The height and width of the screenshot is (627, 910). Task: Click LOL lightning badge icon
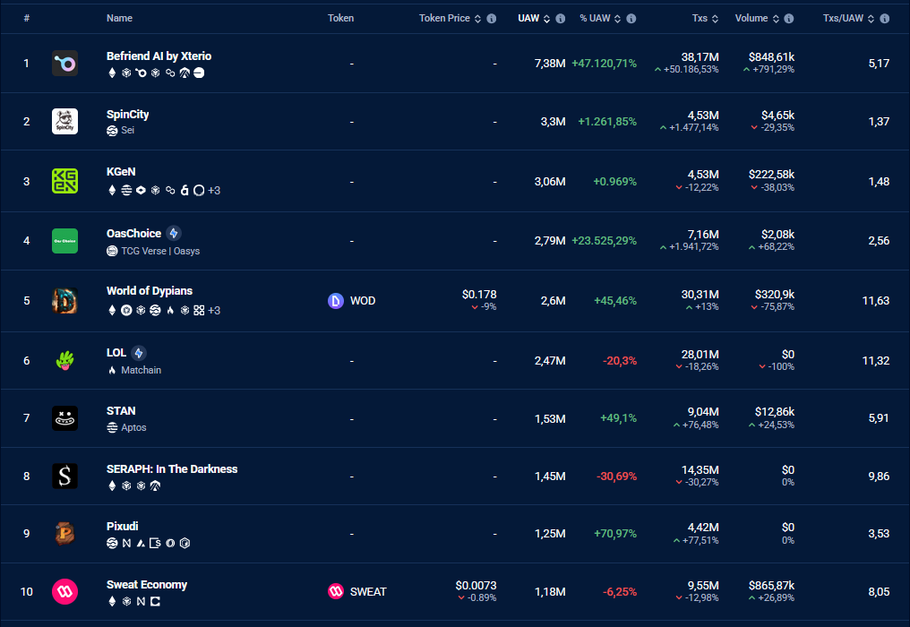point(139,353)
